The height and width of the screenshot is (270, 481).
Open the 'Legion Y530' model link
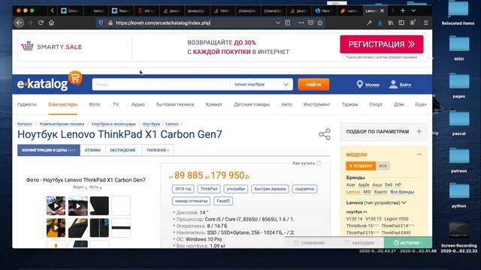pyautogui.click(x=396, y=219)
